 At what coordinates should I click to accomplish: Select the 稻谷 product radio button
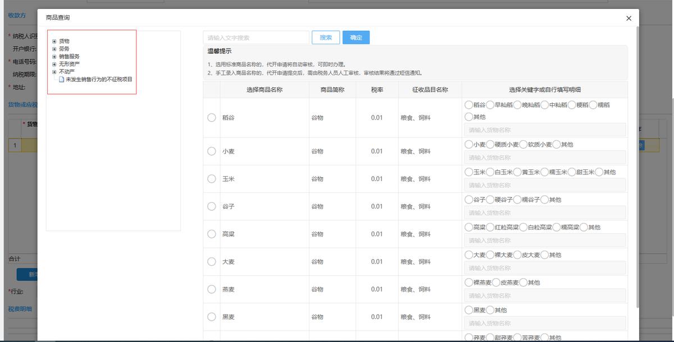point(211,117)
